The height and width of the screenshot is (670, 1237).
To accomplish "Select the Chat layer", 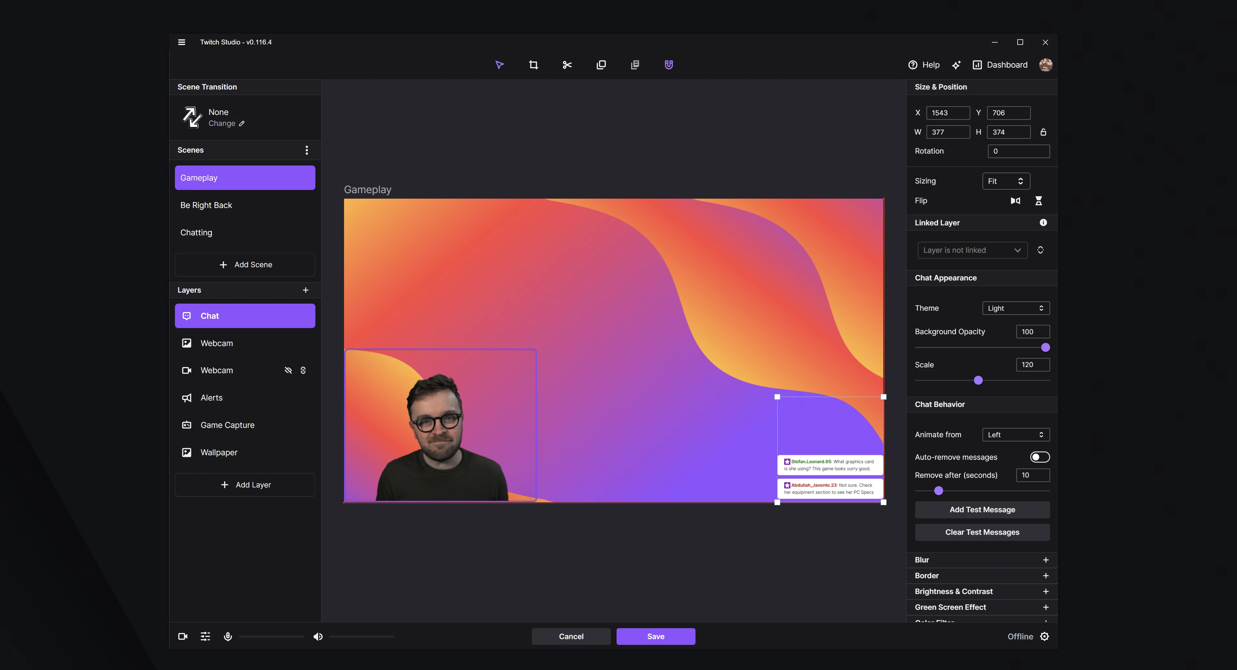I will pos(245,316).
